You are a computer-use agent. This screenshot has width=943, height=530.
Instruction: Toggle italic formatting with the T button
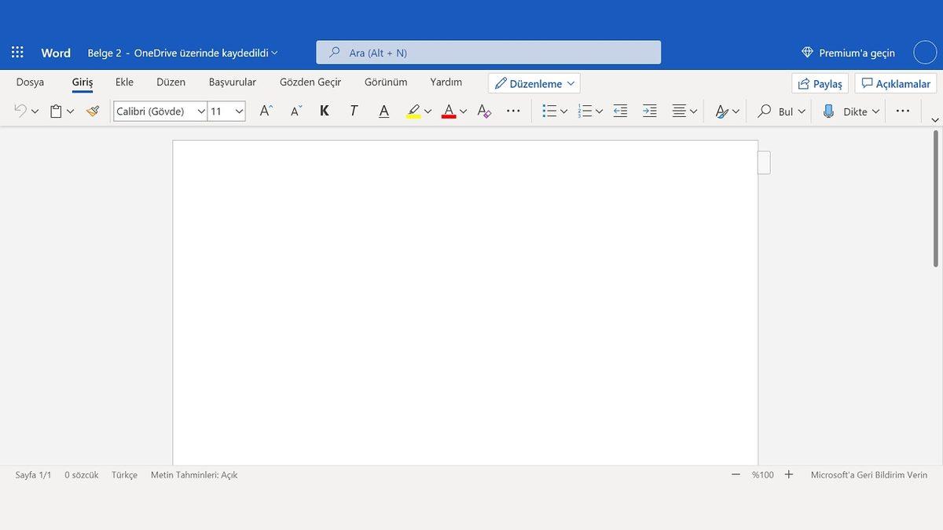point(354,111)
